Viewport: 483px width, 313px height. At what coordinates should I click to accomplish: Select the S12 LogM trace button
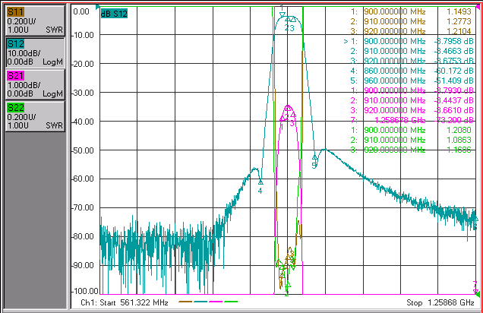pyautogui.click(x=35, y=52)
